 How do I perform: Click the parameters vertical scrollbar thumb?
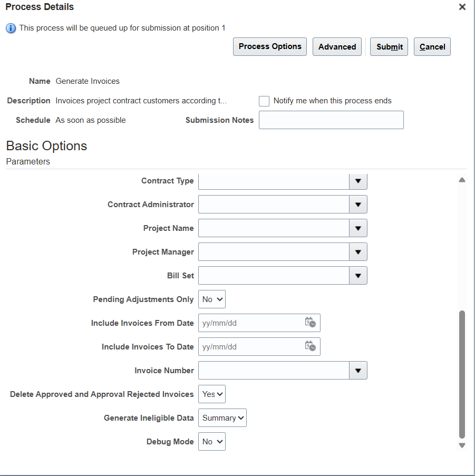tap(462, 374)
